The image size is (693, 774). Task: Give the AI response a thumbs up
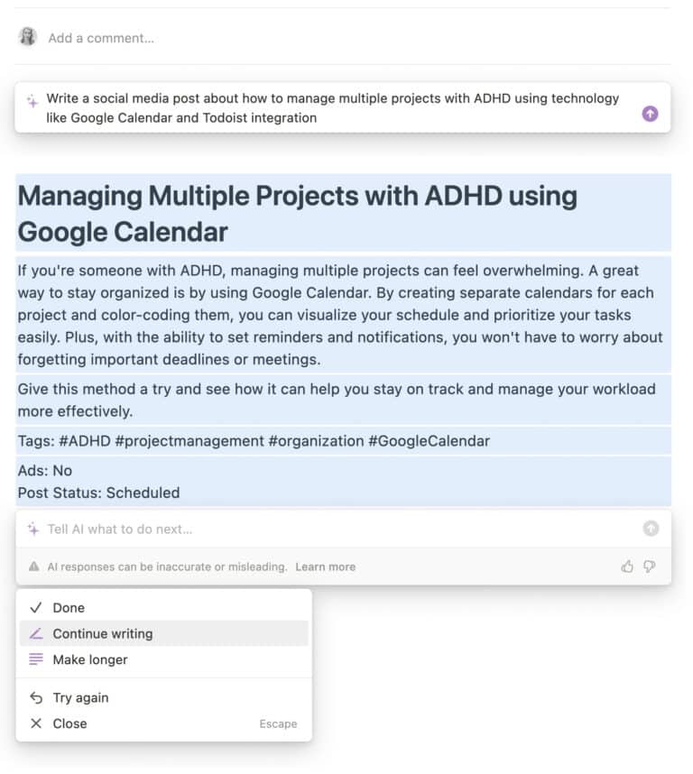pyautogui.click(x=627, y=567)
